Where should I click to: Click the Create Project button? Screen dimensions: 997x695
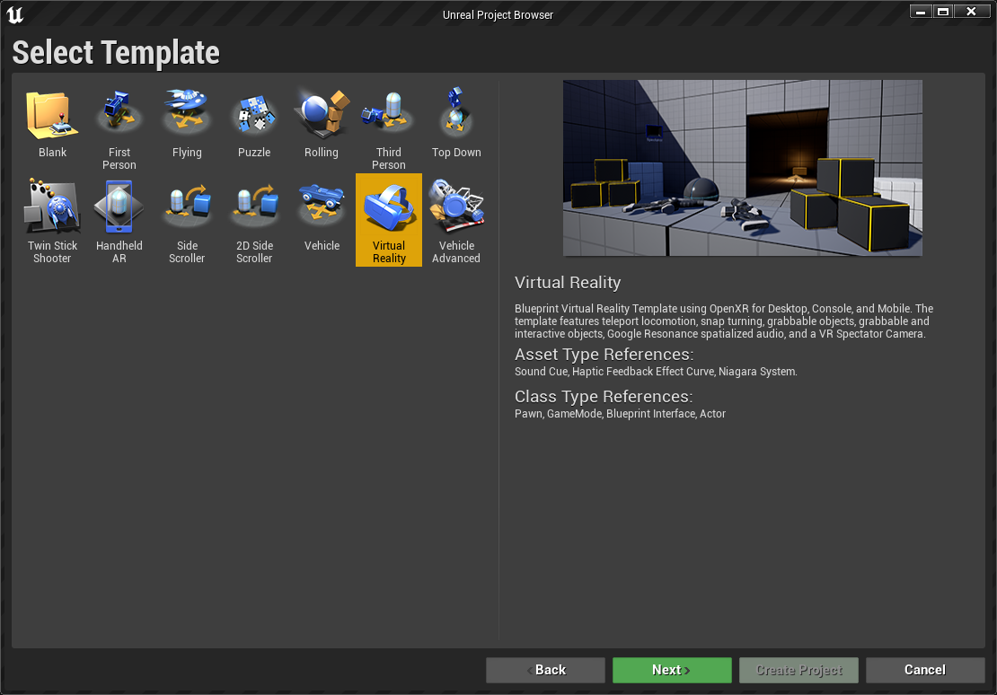click(x=798, y=670)
